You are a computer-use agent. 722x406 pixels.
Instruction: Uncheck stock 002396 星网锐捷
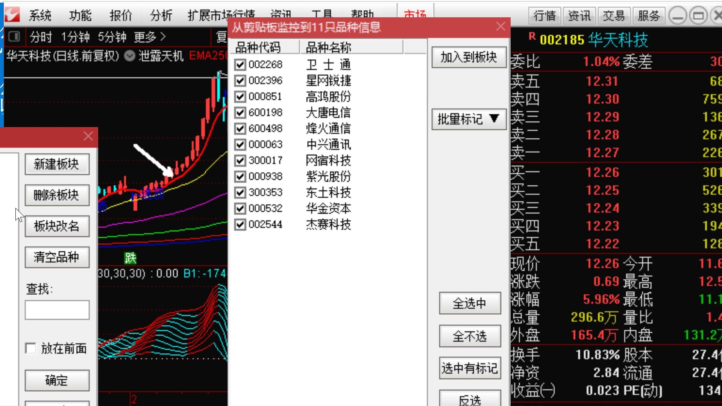(240, 80)
